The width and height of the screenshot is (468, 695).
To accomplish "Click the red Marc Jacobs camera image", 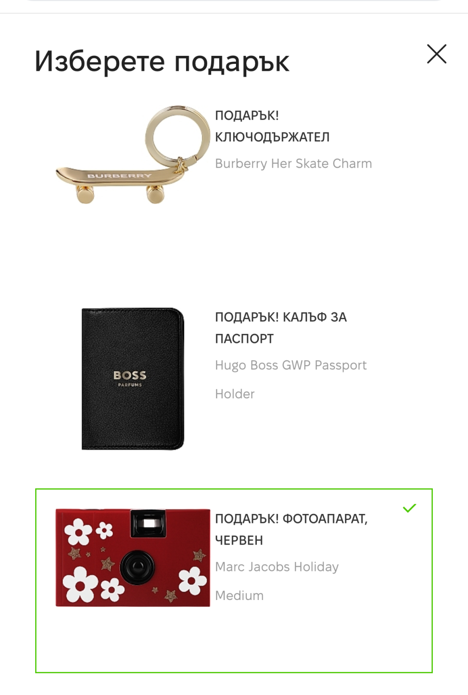I will [x=133, y=557].
